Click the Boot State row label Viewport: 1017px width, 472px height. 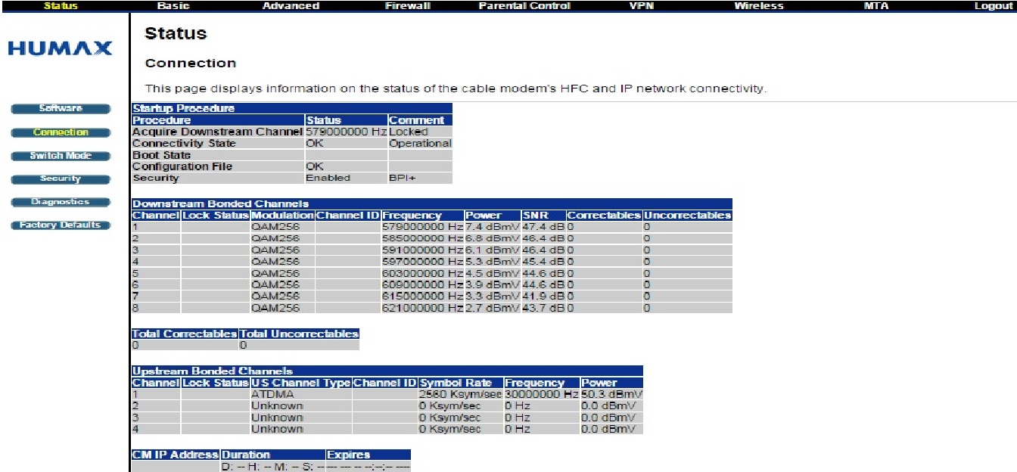(218, 155)
